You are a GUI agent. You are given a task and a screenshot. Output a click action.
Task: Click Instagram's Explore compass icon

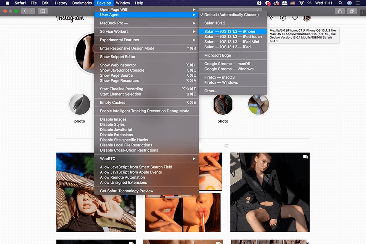(283, 18)
